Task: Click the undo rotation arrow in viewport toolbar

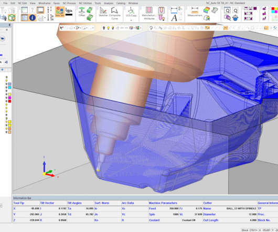Action: tap(151, 28)
